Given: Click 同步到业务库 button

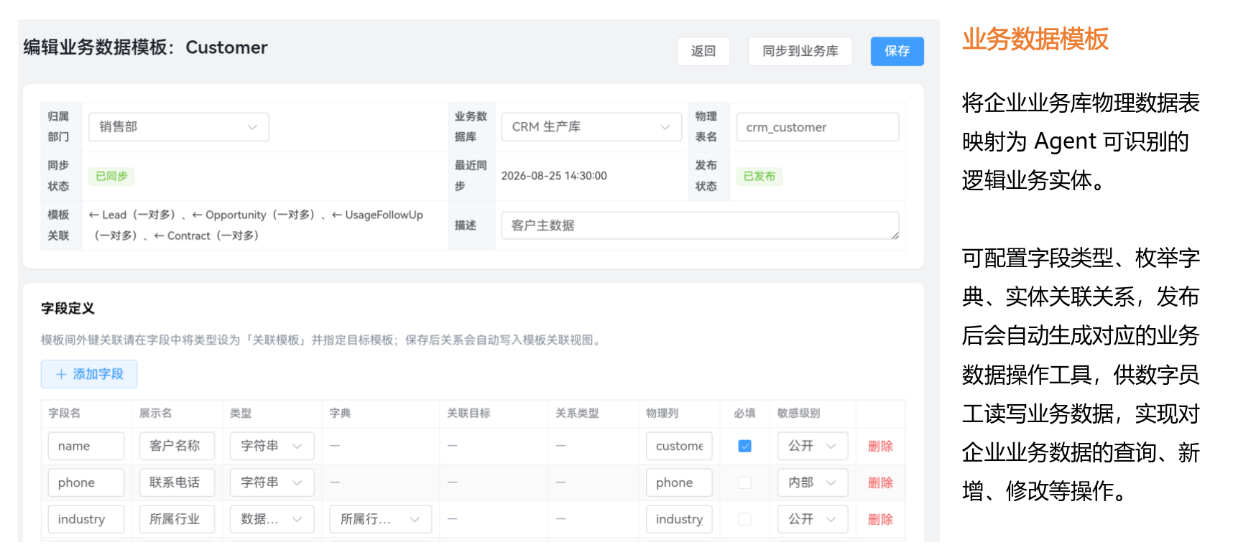Looking at the screenshot, I should pos(800,51).
